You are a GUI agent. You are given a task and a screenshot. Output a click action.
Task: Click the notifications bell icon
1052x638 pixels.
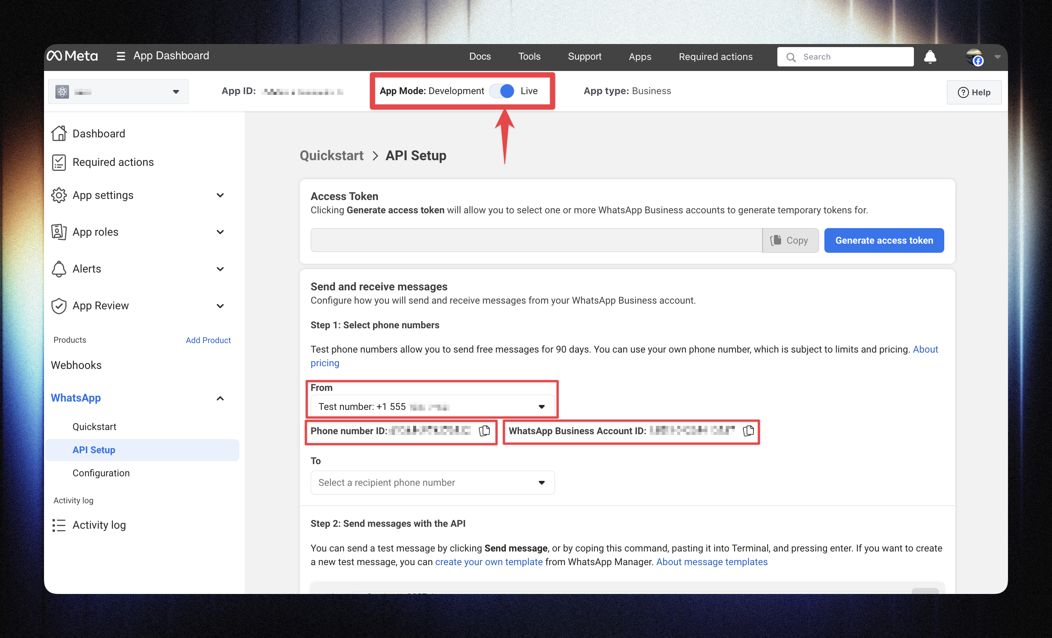tap(930, 57)
